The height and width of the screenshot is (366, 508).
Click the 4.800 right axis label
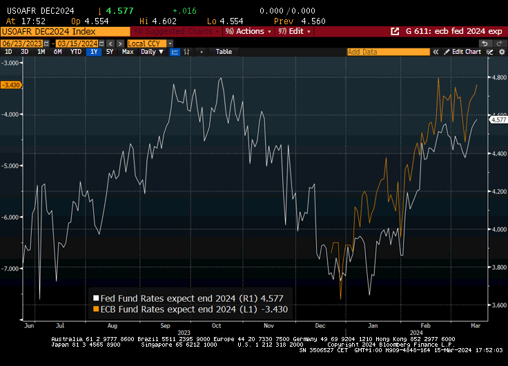point(499,77)
